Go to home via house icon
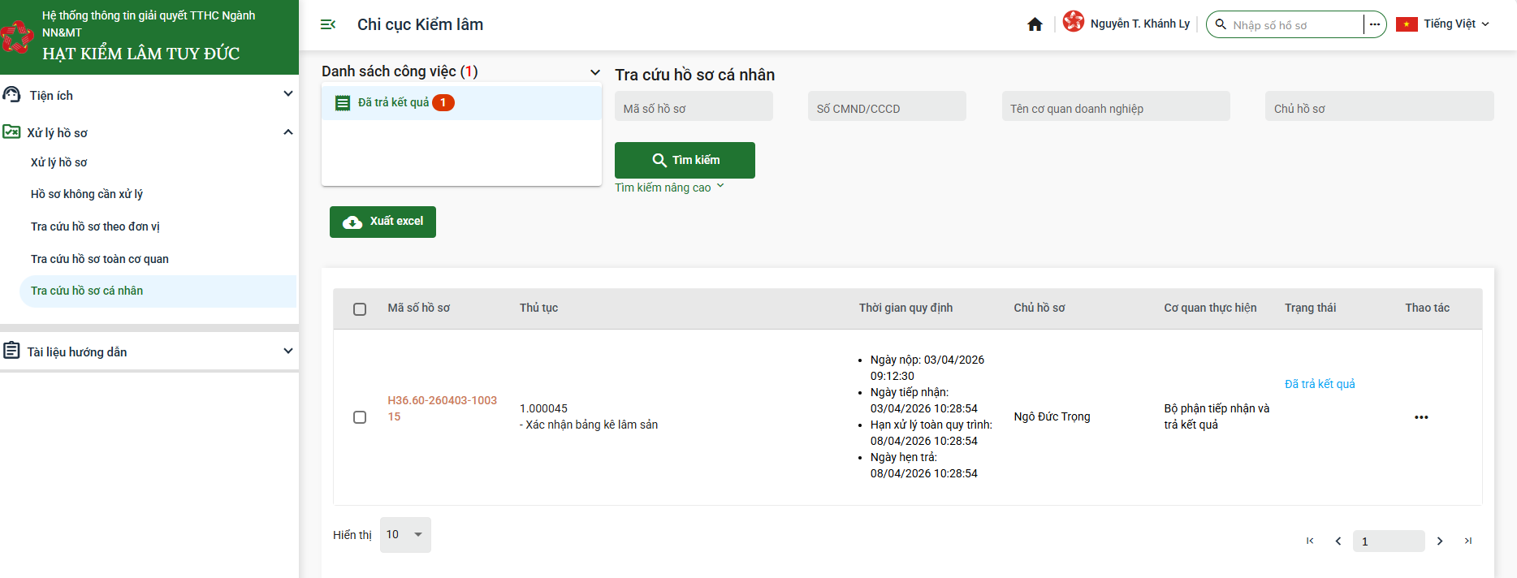Viewport: 1517px width, 578px height. tap(1035, 24)
